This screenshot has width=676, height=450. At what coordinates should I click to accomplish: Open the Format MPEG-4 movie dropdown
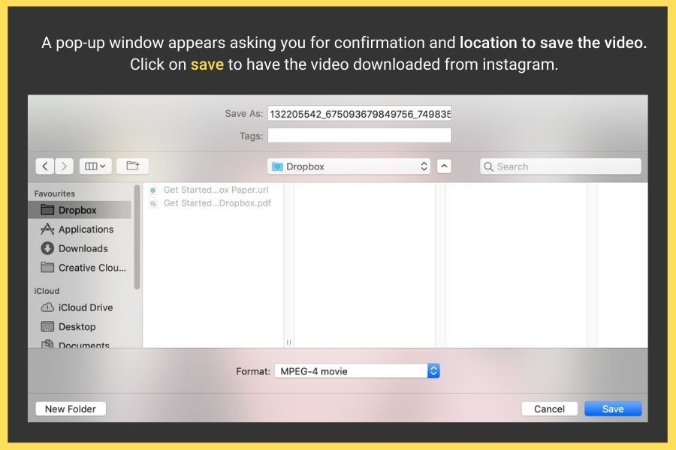357,371
